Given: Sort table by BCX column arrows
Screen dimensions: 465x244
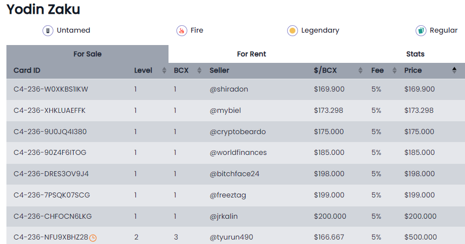Looking at the screenshot, I should (x=199, y=70).
